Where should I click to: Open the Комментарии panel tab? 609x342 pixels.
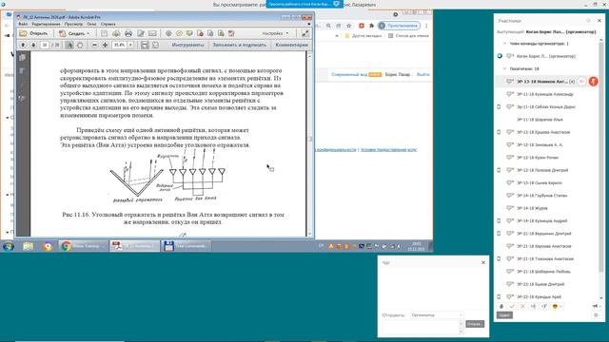coord(291,45)
